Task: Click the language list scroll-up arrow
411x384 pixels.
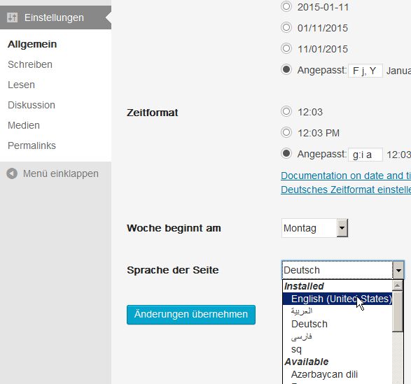Action: click(x=398, y=285)
